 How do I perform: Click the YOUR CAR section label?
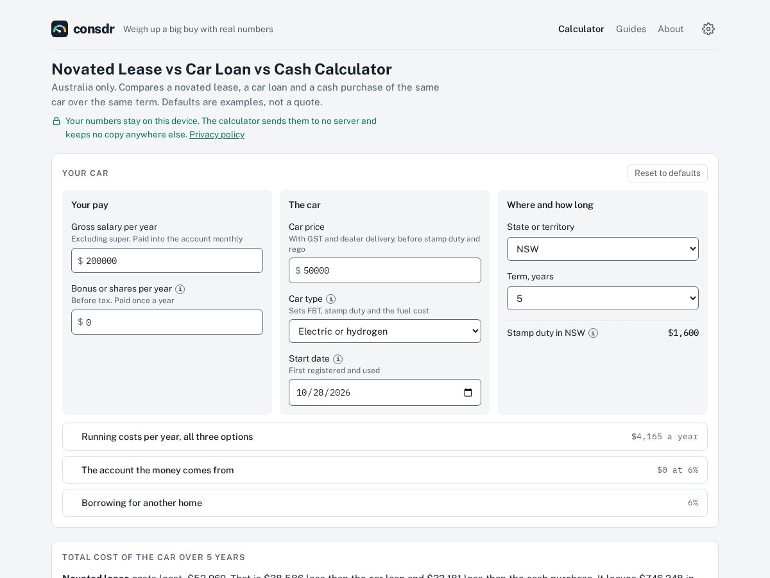click(x=85, y=173)
